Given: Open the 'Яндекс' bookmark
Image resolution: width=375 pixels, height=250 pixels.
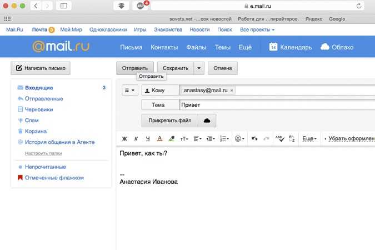Looking at the screenshot, I should [314, 19].
